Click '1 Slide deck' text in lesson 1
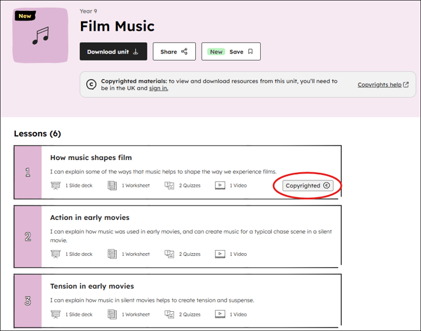 click(x=79, y=186)
